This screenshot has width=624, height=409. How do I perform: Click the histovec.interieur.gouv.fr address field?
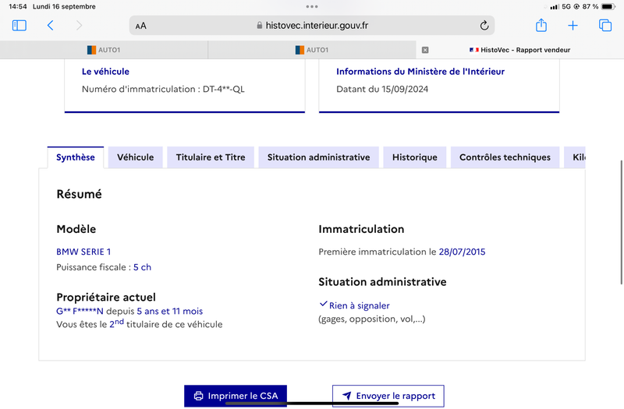[312, 26]
